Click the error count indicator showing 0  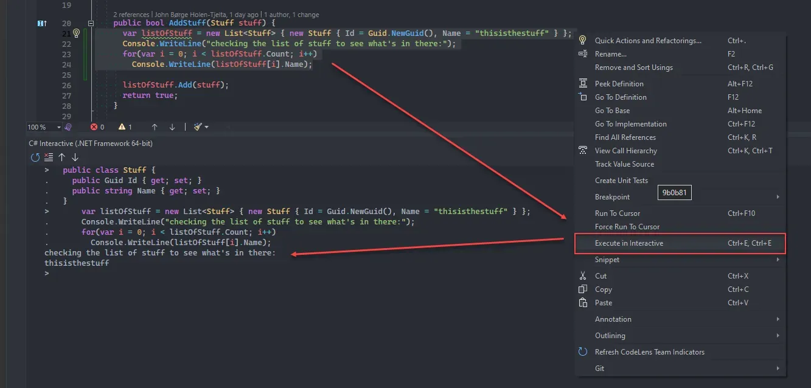pyautogui.click(x=99, y=126)
